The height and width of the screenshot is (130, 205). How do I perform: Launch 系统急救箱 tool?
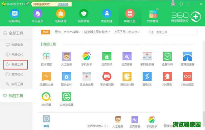pos(86,79)
